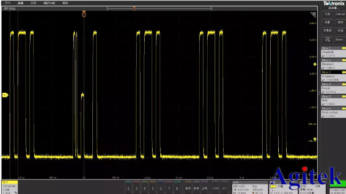
Task: Expand the Ch 1 settings badge
Action: [x=10, y=187]
